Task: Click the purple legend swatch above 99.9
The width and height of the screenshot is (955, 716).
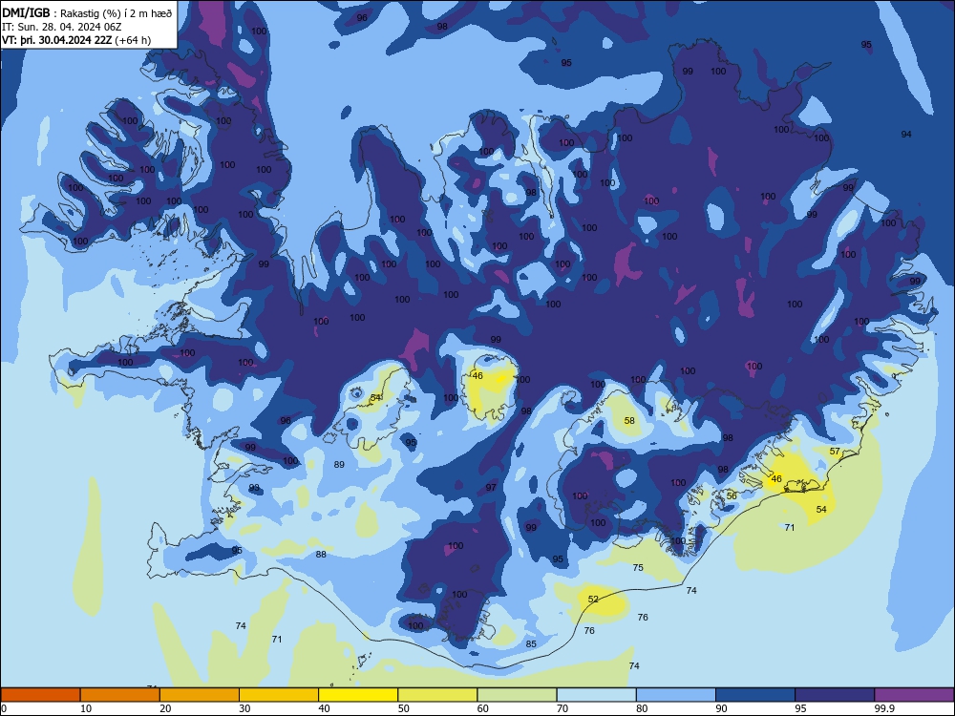Action: pyautogui.click(x=914, y=695)
